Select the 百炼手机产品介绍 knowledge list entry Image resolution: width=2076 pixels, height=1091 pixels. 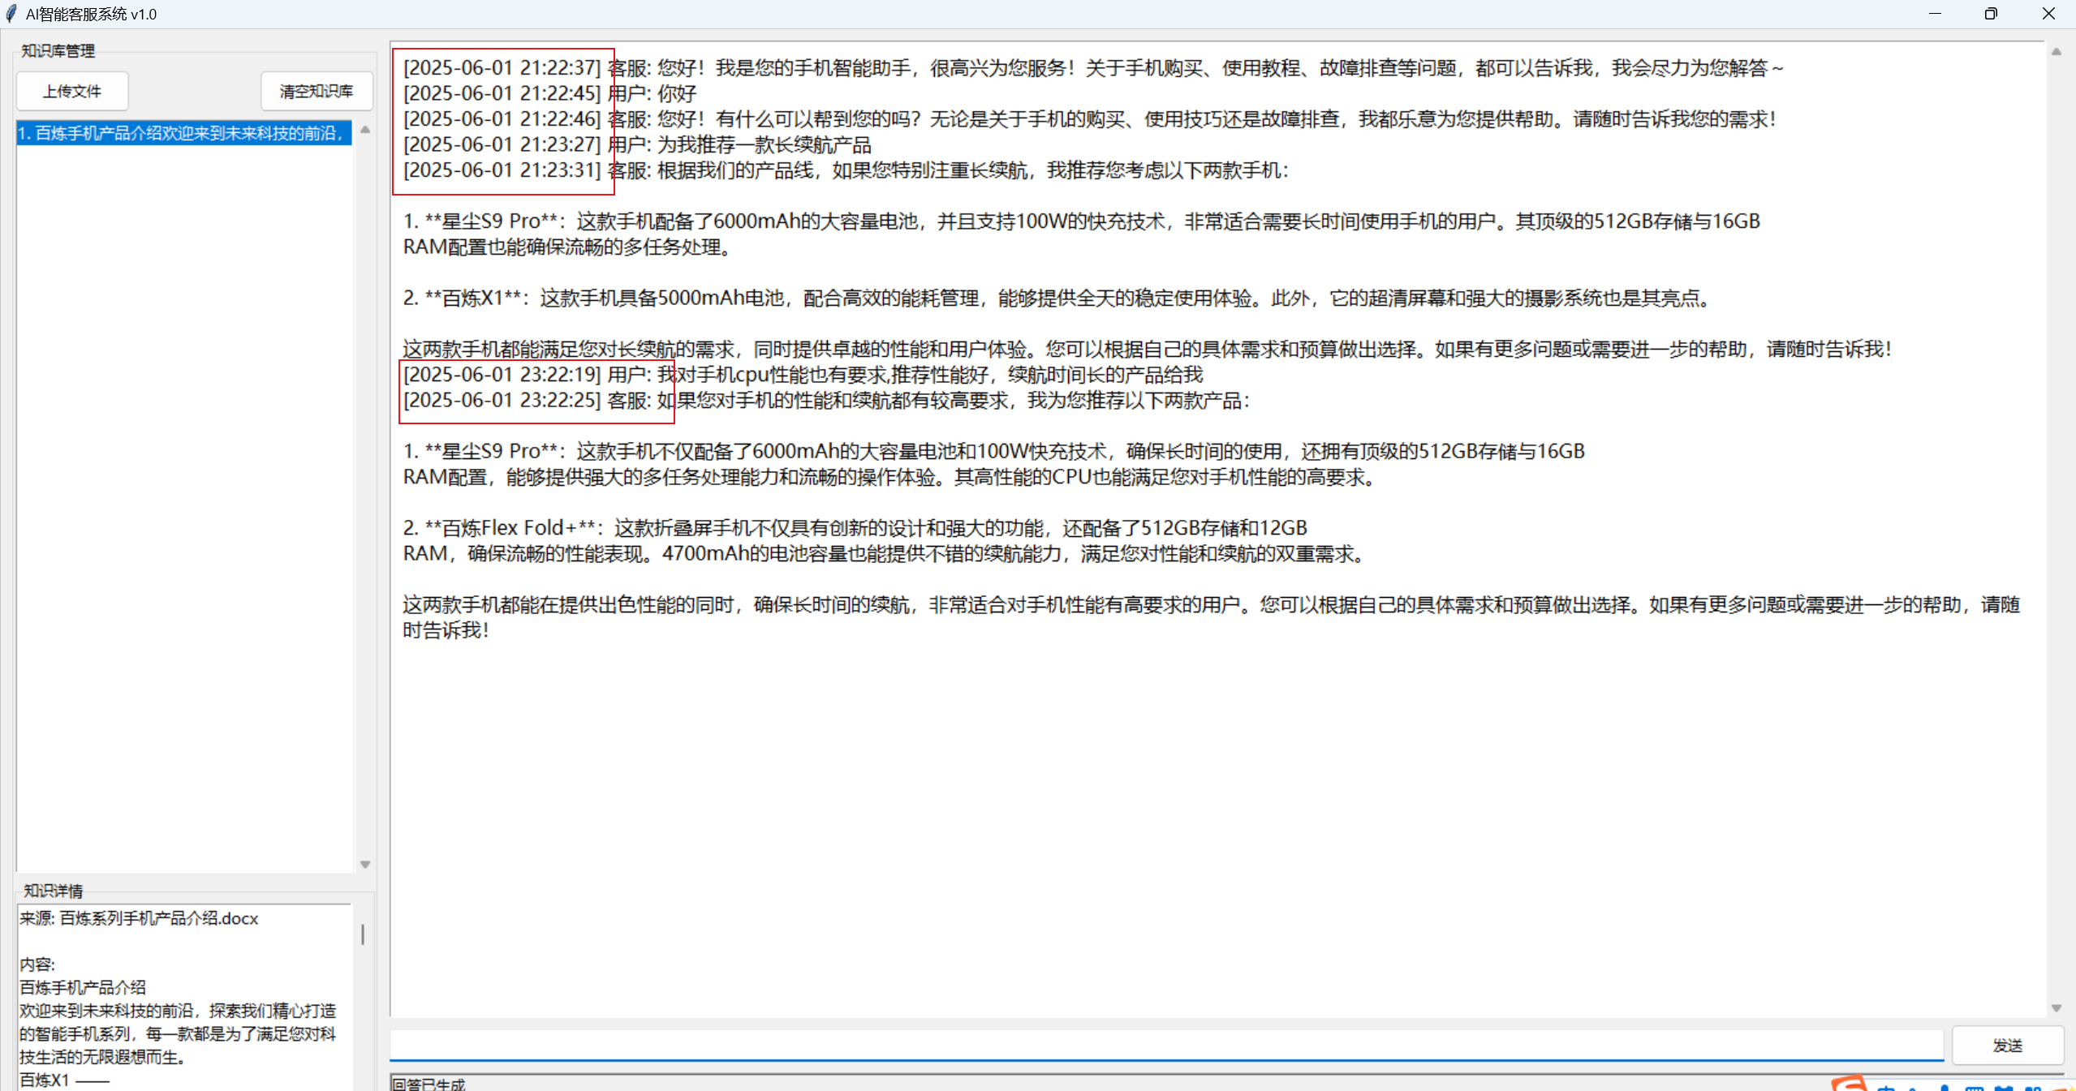point(183,133)
